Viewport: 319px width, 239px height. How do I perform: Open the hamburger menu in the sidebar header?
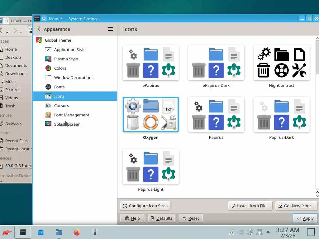111,29
